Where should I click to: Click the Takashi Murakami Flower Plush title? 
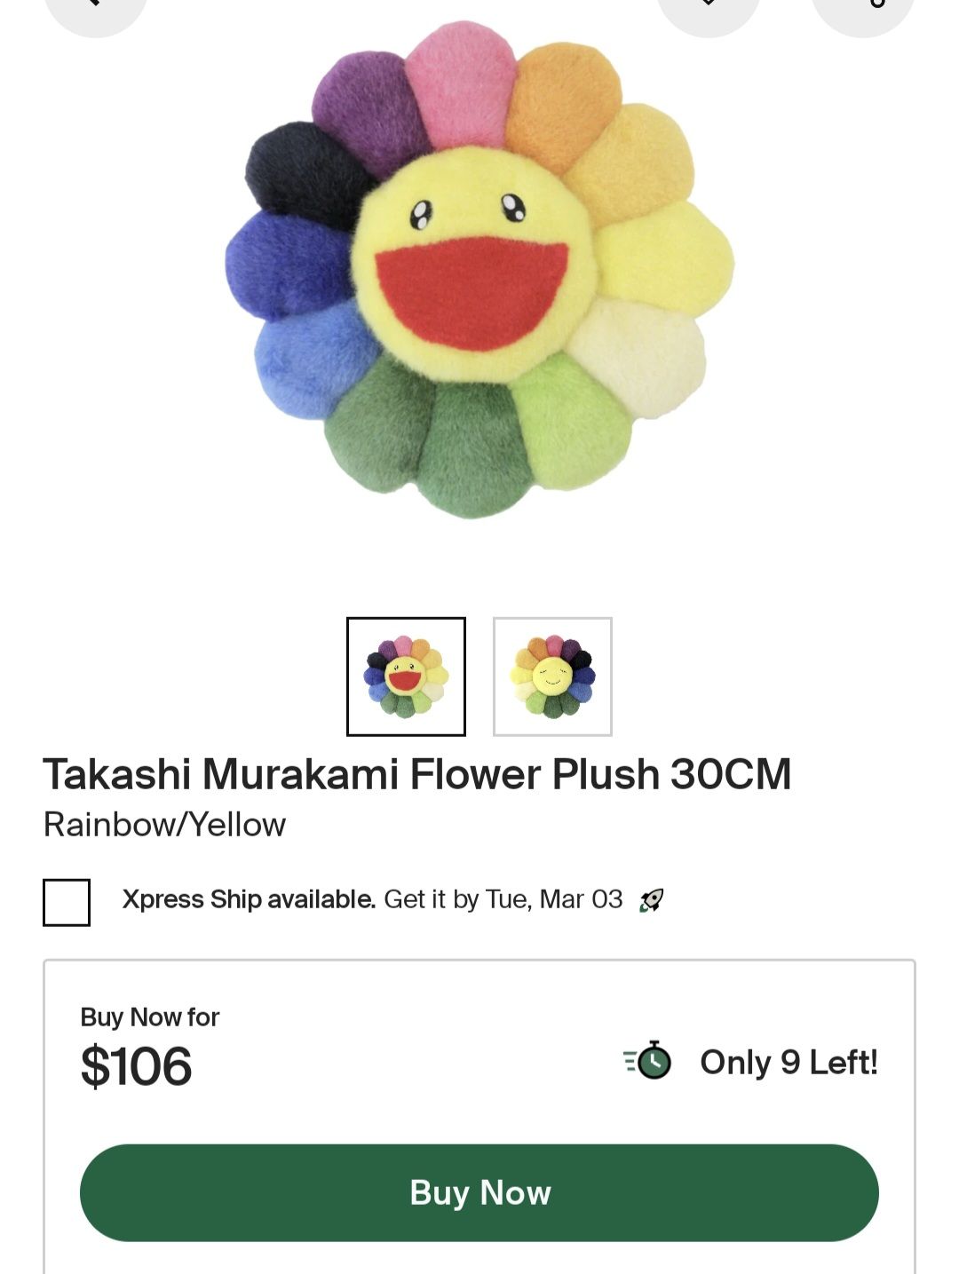tap(417, 774)
